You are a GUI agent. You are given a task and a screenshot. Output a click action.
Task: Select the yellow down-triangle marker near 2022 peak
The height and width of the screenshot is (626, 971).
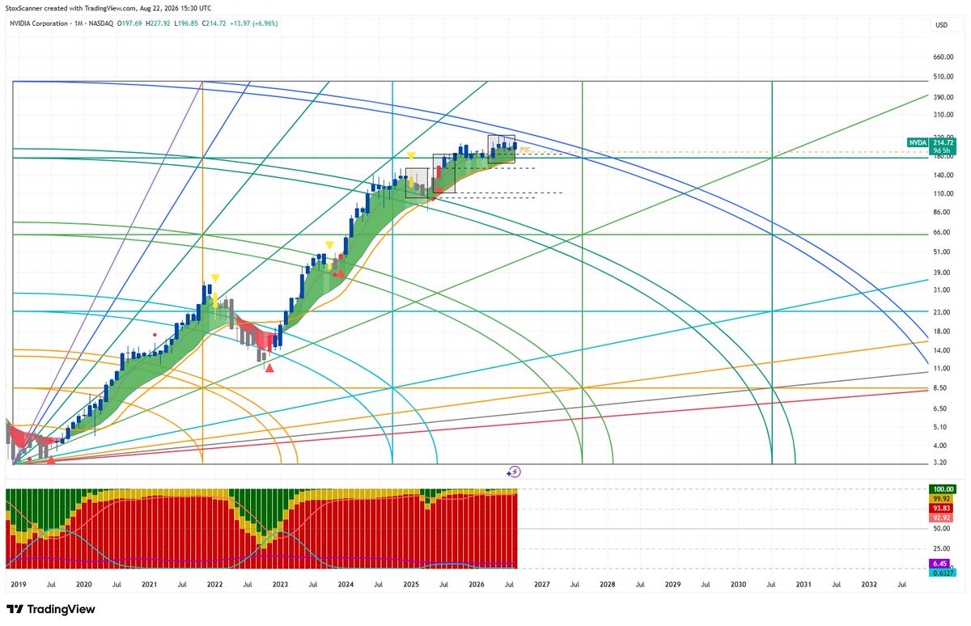pyautogui.click(x=214, y=278)
